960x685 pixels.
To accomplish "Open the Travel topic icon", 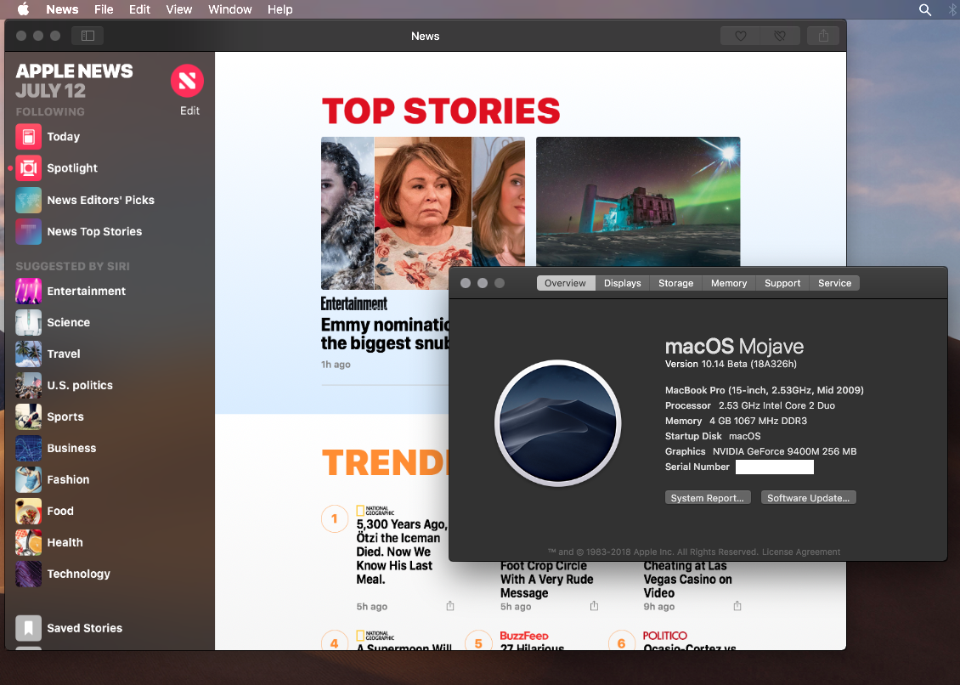I will pyautogui.click(x=28, y=354).
